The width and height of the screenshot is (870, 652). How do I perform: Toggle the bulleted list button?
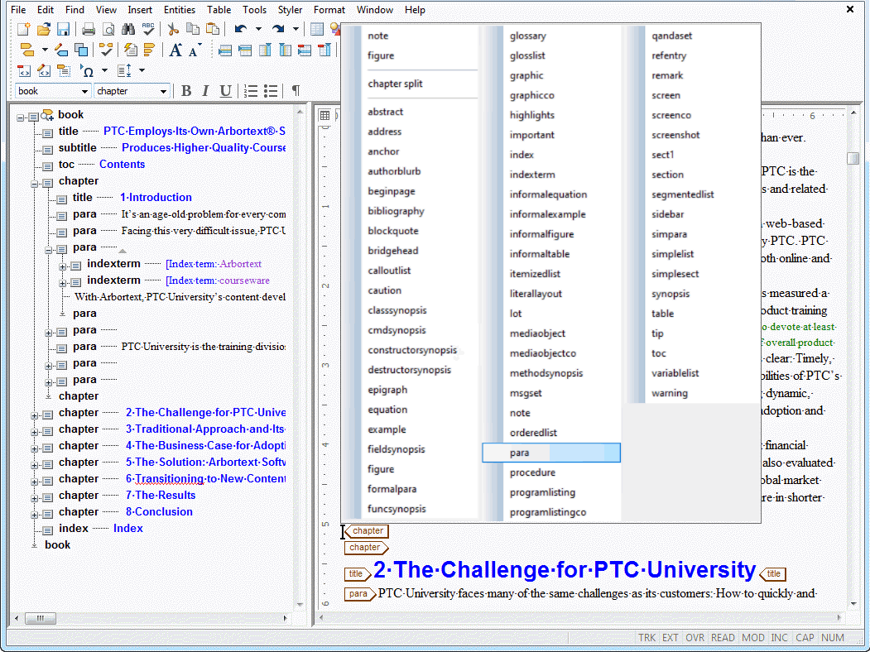tap(271, 91)
